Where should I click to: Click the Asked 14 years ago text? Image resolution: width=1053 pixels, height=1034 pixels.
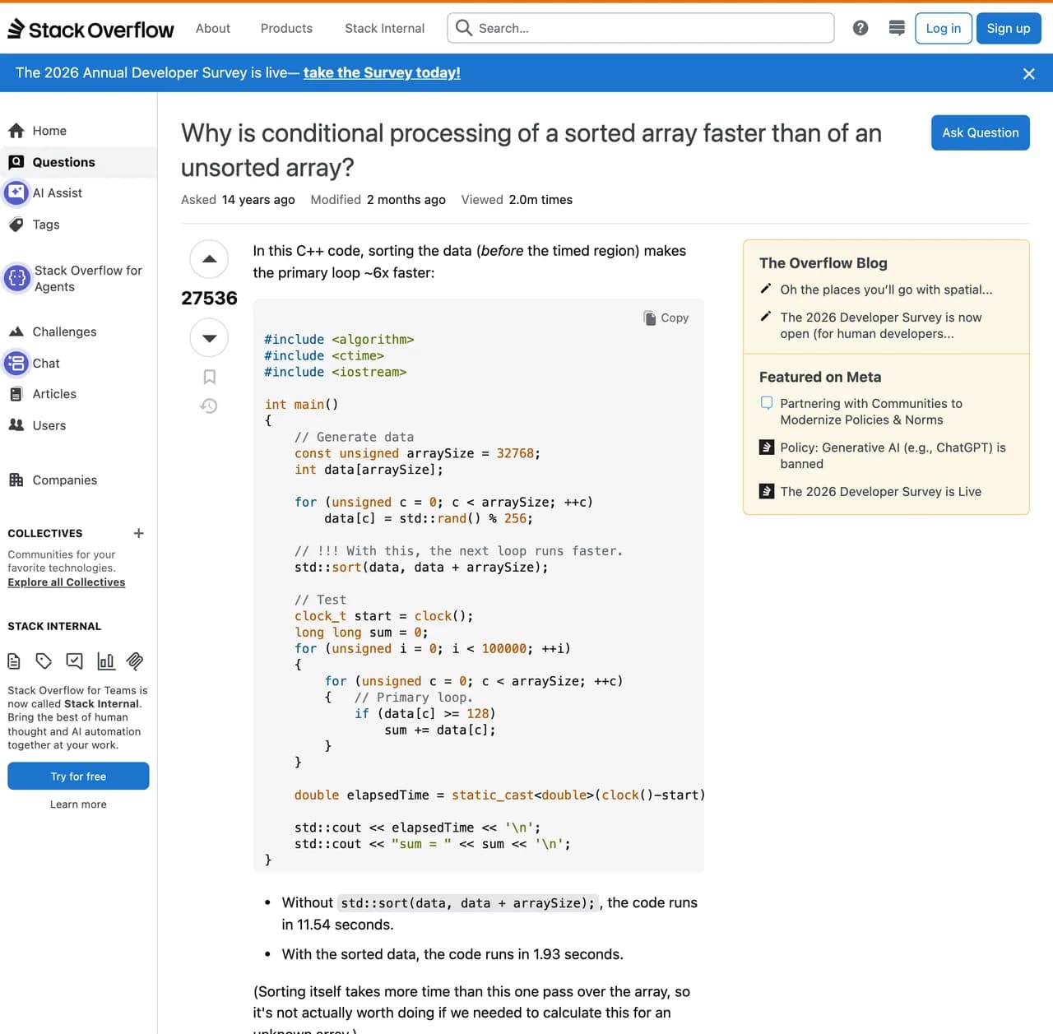coord(238,200)
